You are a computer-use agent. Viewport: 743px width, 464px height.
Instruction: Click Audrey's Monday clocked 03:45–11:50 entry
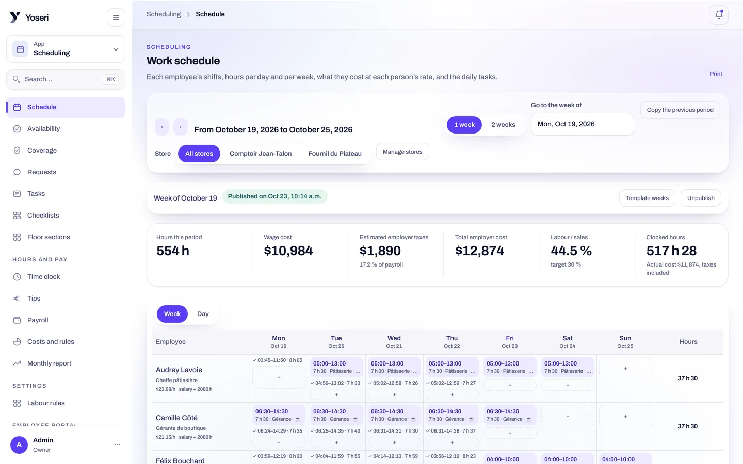coord(278,360)
